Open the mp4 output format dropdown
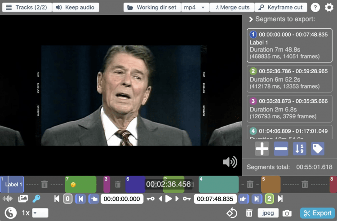This screenshot has width=337, height=221. click(195, 8)
